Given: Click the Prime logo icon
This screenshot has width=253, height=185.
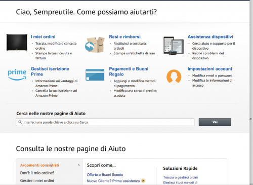Looking at the screenshot, I should click(17, 75).
